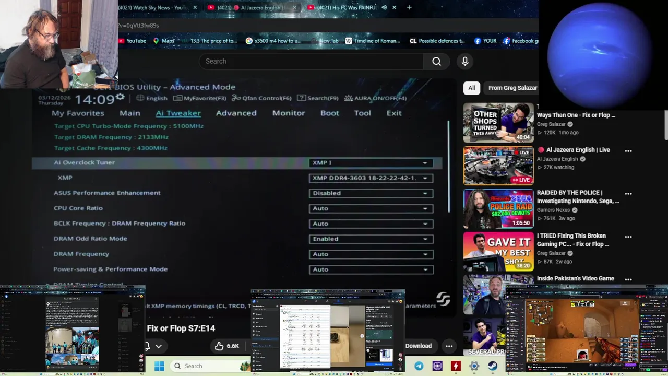This screenshot has width=668, height=376.
Task: Open DRAM Odd Ratio Mode dropdown
Action: (x=371, y=239)
